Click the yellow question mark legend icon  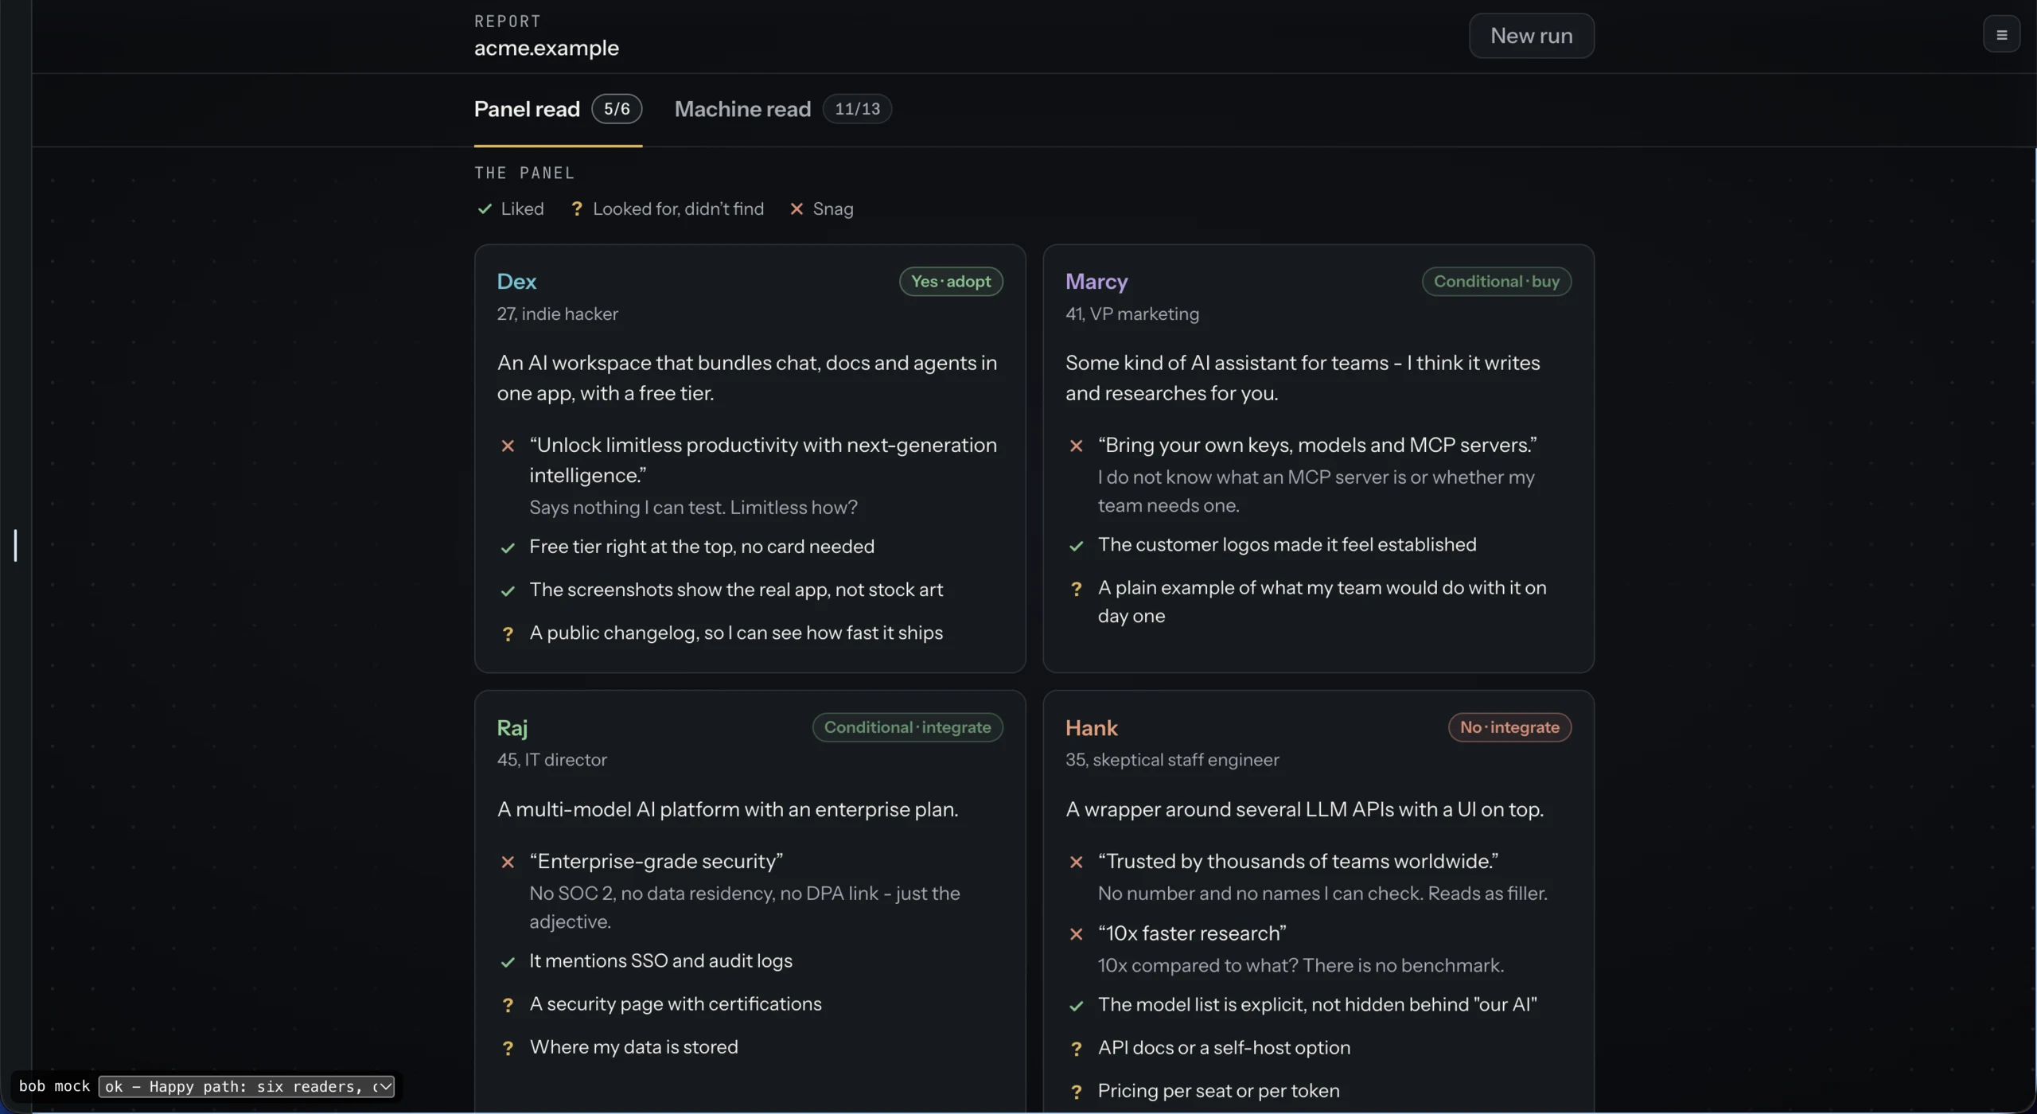pyautogui.click(x=577, y=208)
